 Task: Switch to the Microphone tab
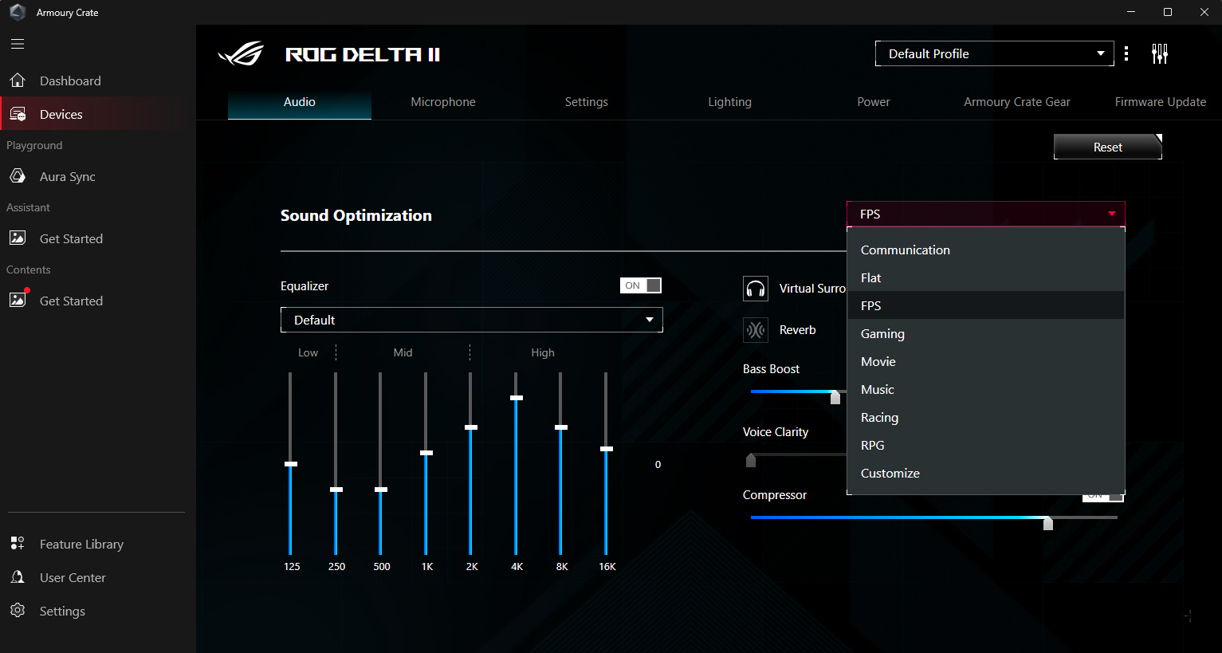point(443,102)
